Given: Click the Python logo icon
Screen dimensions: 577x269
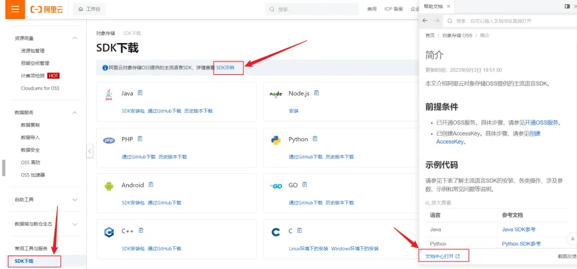Looking at the screenshot, I should tap(276, 140).
